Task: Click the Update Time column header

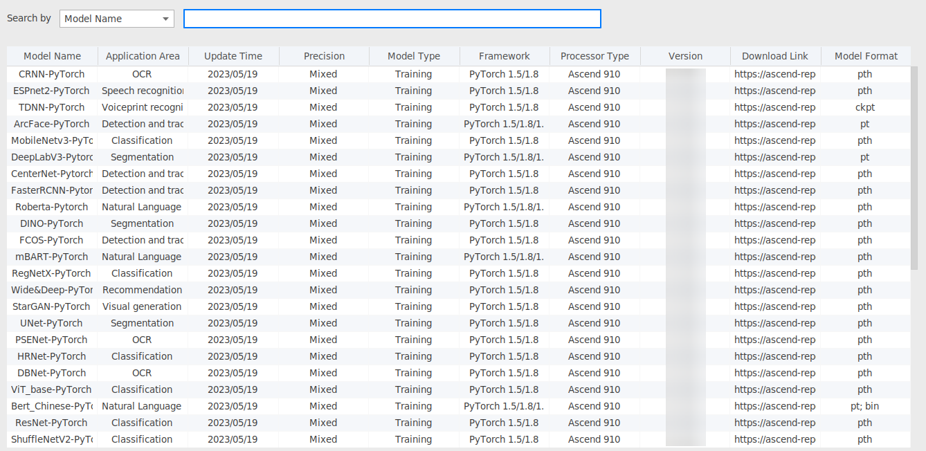Action: pyautogui.click(x=233, y=56)
